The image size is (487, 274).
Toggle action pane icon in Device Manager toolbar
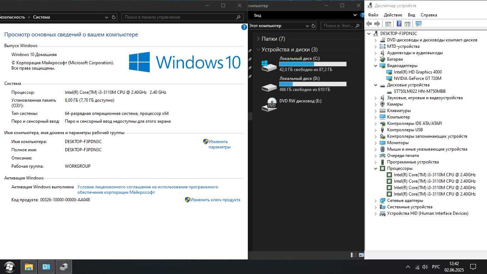[x=407, y=24]
